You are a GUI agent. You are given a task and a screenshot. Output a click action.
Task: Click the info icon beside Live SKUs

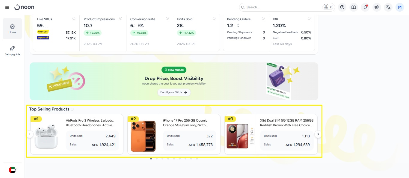click(x=74, y=19)
